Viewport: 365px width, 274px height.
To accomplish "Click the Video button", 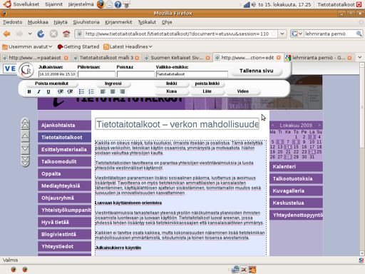I will pyautogui.click(x=242, y=91).
